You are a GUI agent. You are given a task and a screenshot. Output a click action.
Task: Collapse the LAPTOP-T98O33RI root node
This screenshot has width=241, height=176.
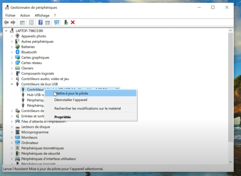tap(6, 31)
